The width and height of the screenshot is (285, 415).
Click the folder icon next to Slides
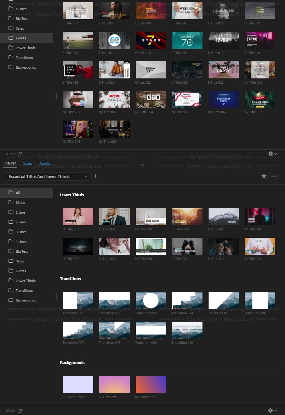coord(11,202)
